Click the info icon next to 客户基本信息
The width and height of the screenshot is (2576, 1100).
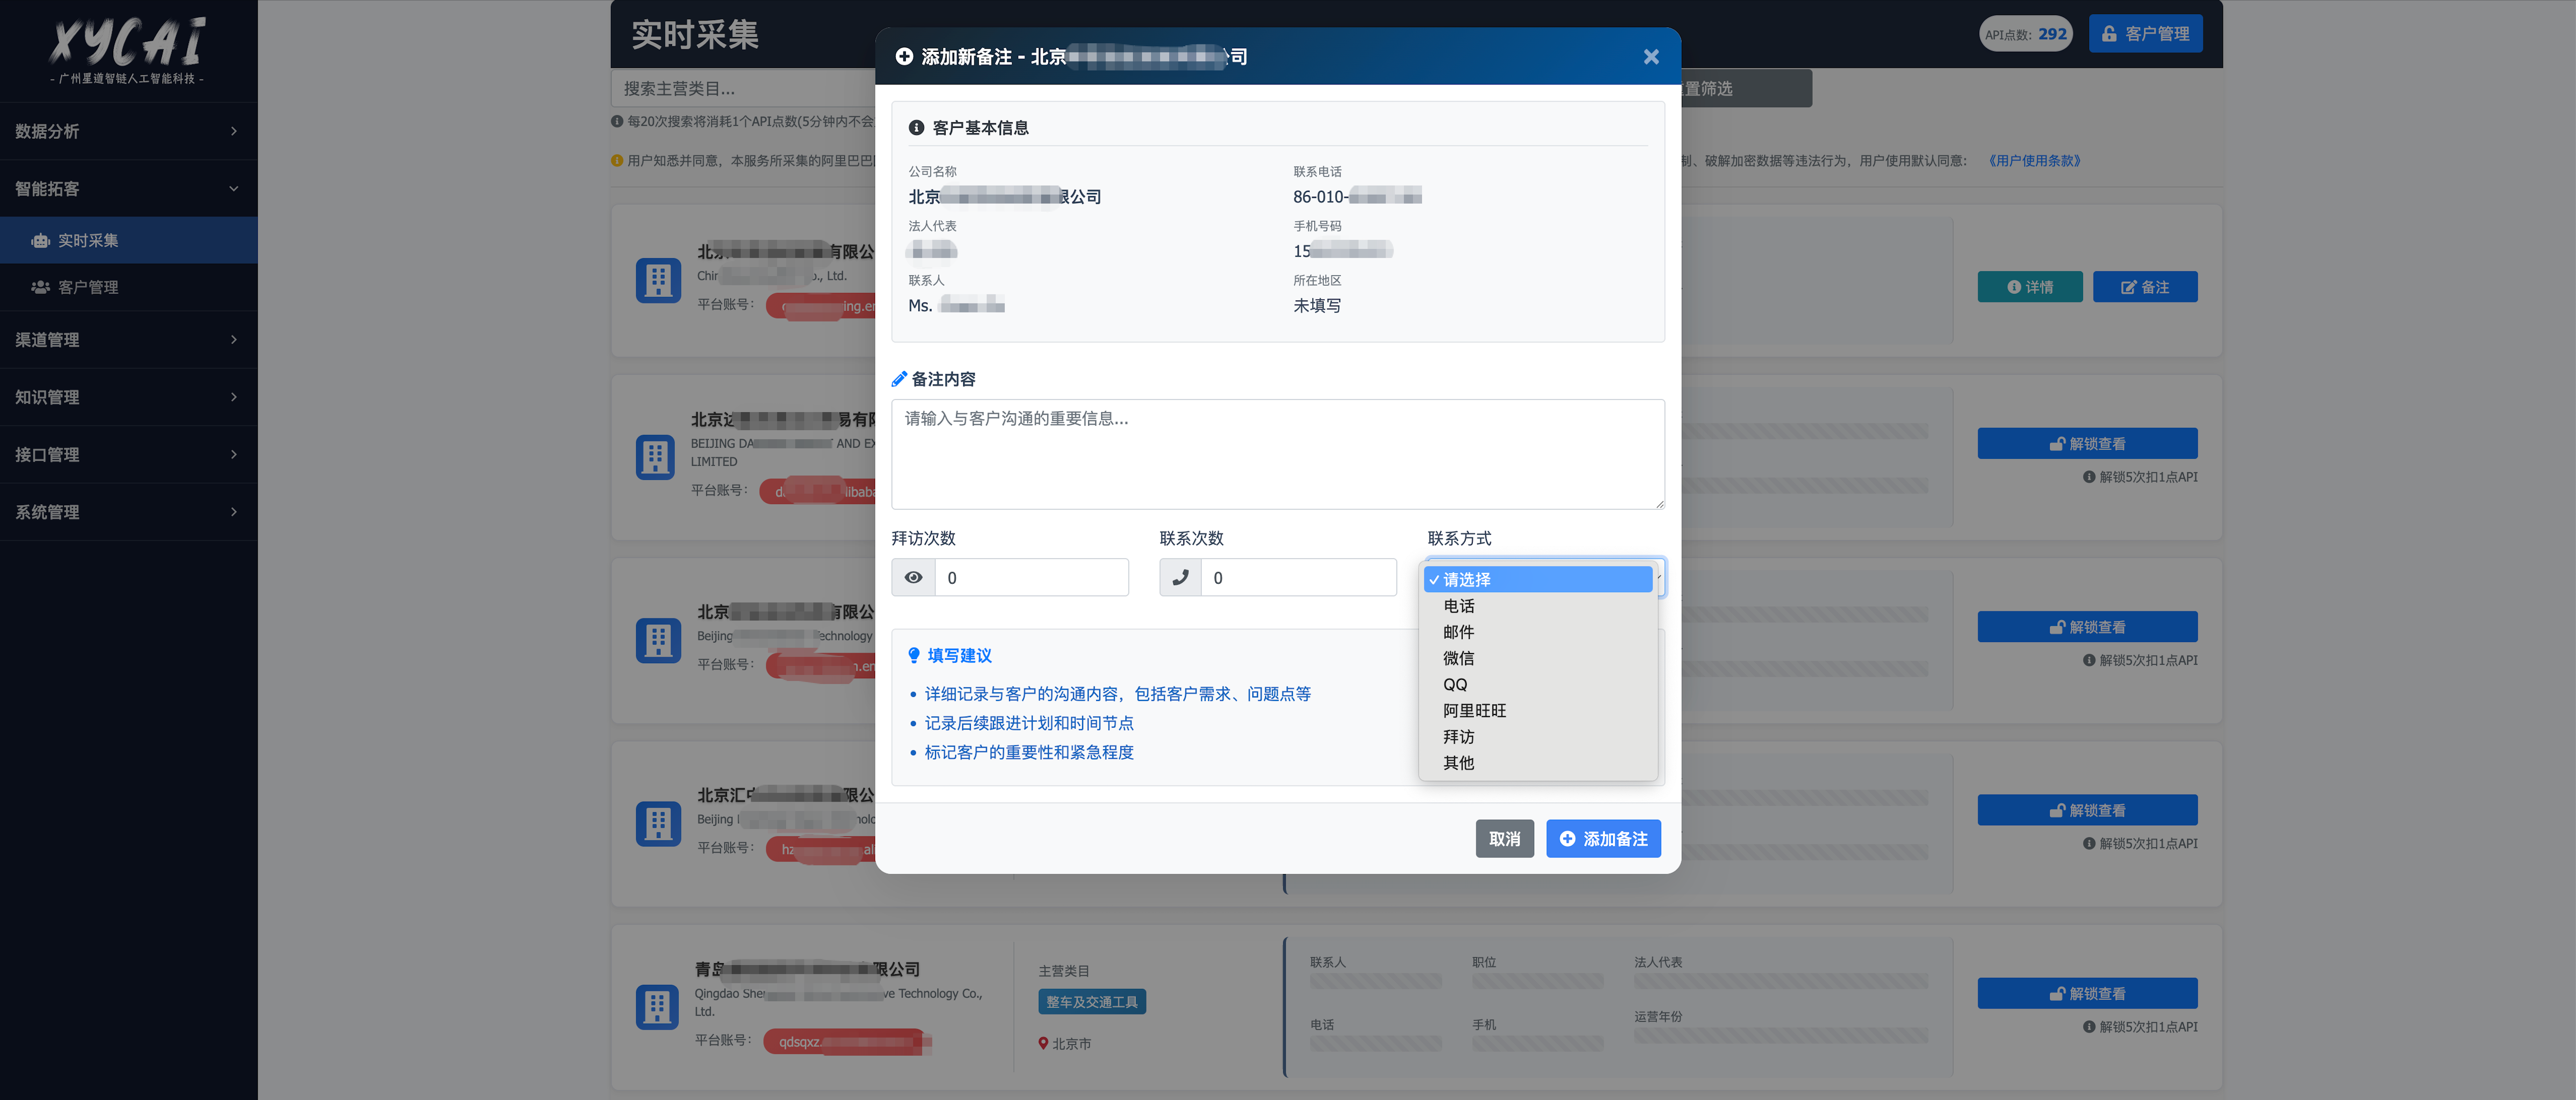[x=916, y=128]
